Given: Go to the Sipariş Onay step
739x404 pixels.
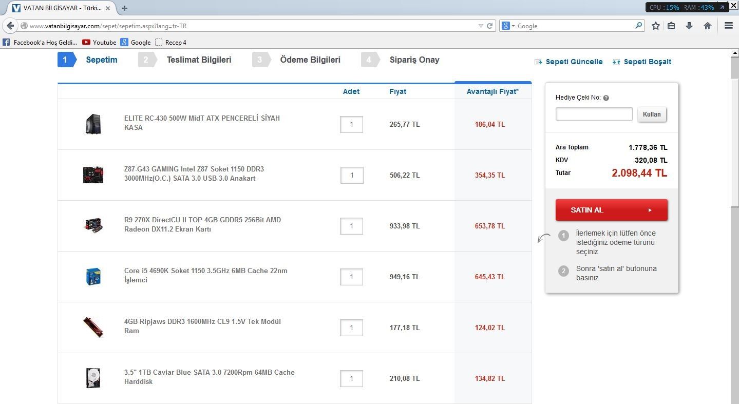Looking at the screenshot, I should coord(401,60).
